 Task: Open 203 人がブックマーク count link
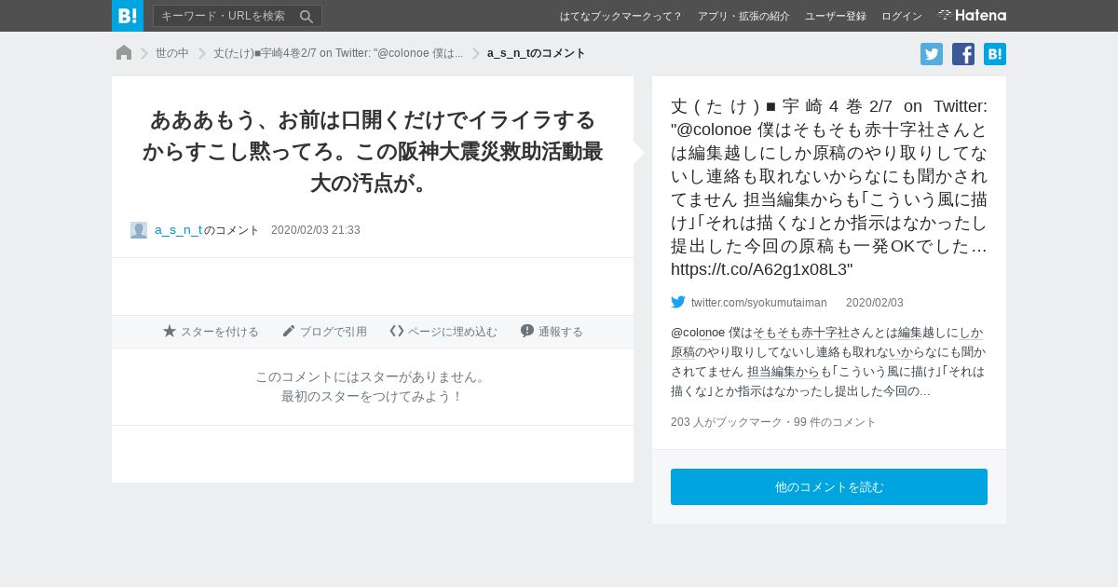[727, 422]
